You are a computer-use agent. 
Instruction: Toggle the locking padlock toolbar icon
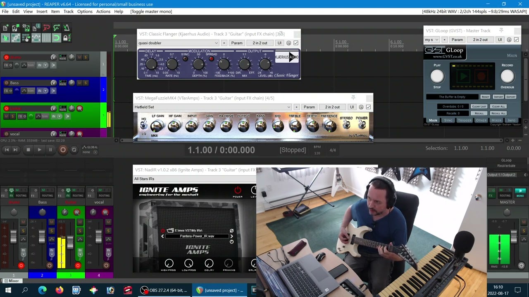click(x=67, y=38)
